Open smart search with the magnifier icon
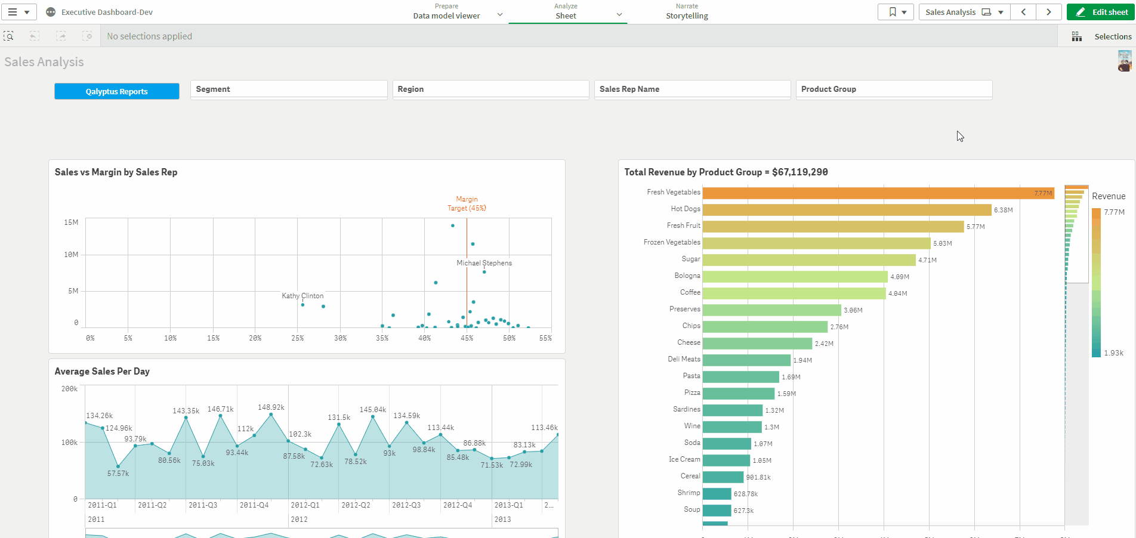Viewport: 1136px width, 538px height. tap(9, 36)
